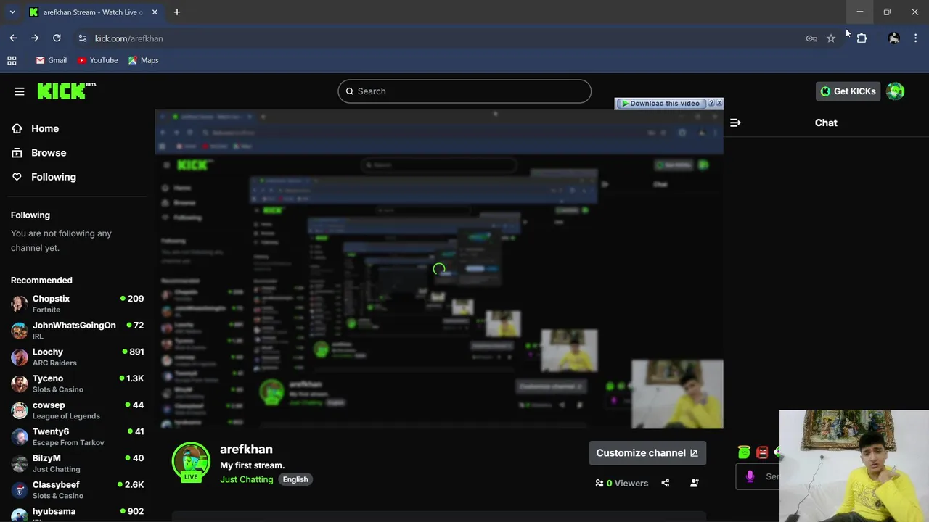
Task: Open a new browser tab
Action: point(176,12)
